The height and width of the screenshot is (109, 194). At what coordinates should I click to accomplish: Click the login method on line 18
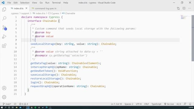34,82
